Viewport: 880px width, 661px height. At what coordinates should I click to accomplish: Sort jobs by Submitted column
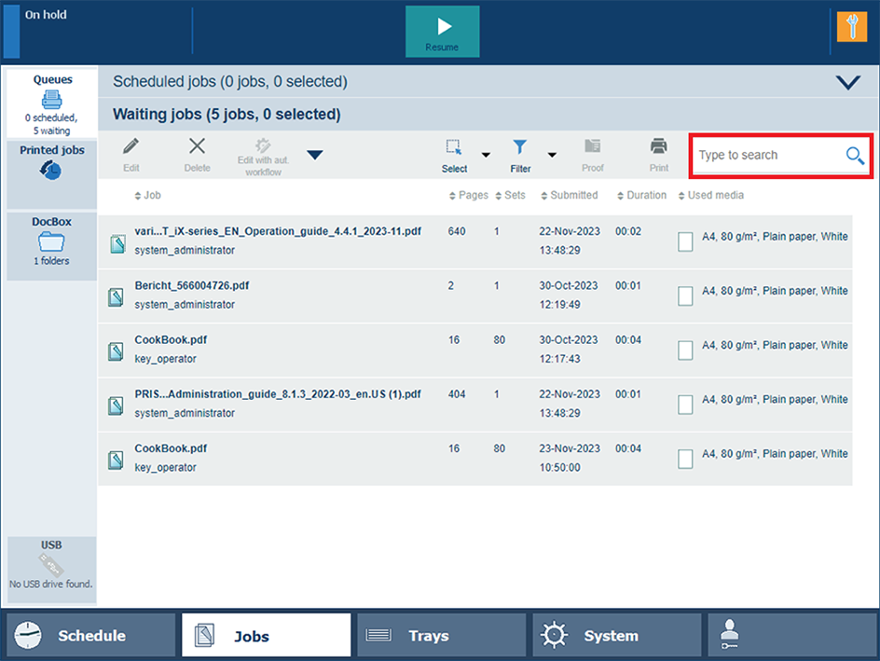(573, 196)
